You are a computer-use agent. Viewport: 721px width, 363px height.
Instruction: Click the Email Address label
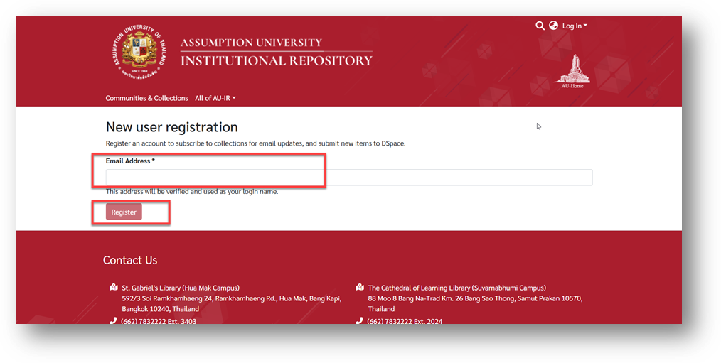click(x=129, y=161)
